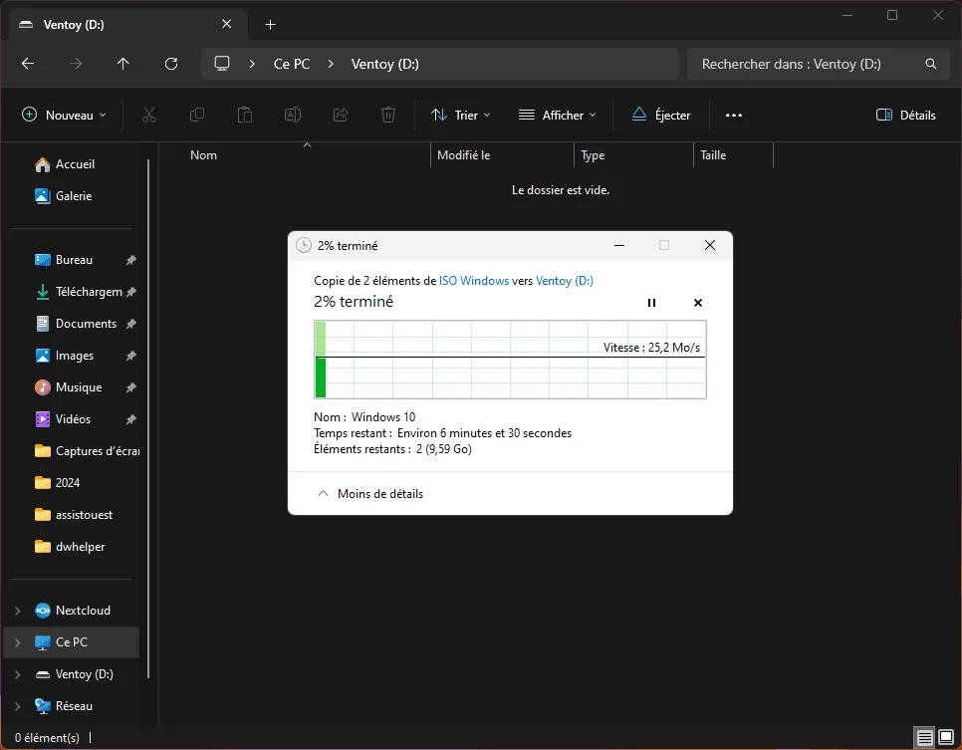
Task: Click the PC monitor icon in address bar
Action: (222, 64)
